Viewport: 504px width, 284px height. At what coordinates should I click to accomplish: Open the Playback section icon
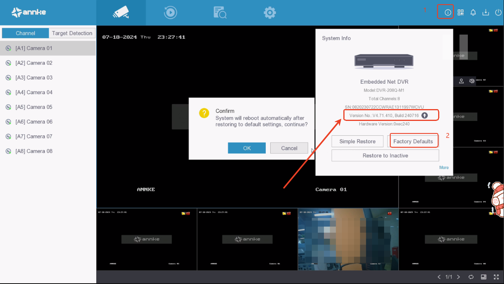pyautogui.click(x=170, y=13)
